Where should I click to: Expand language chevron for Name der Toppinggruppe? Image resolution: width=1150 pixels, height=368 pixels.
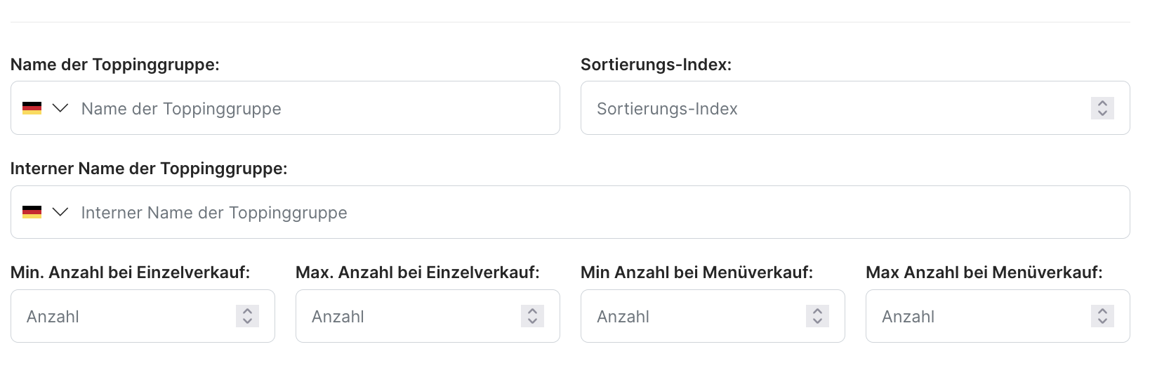click(60, 108)
